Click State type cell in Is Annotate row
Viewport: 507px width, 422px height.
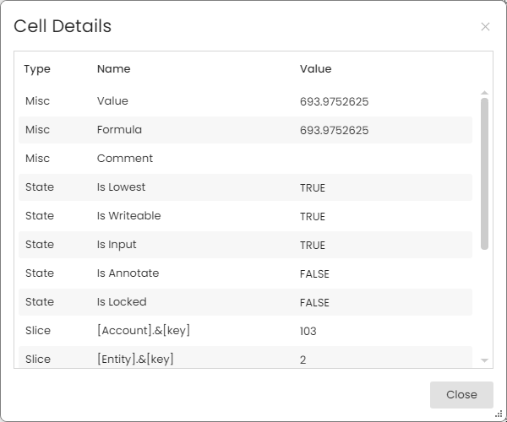(x=40, y=273)
